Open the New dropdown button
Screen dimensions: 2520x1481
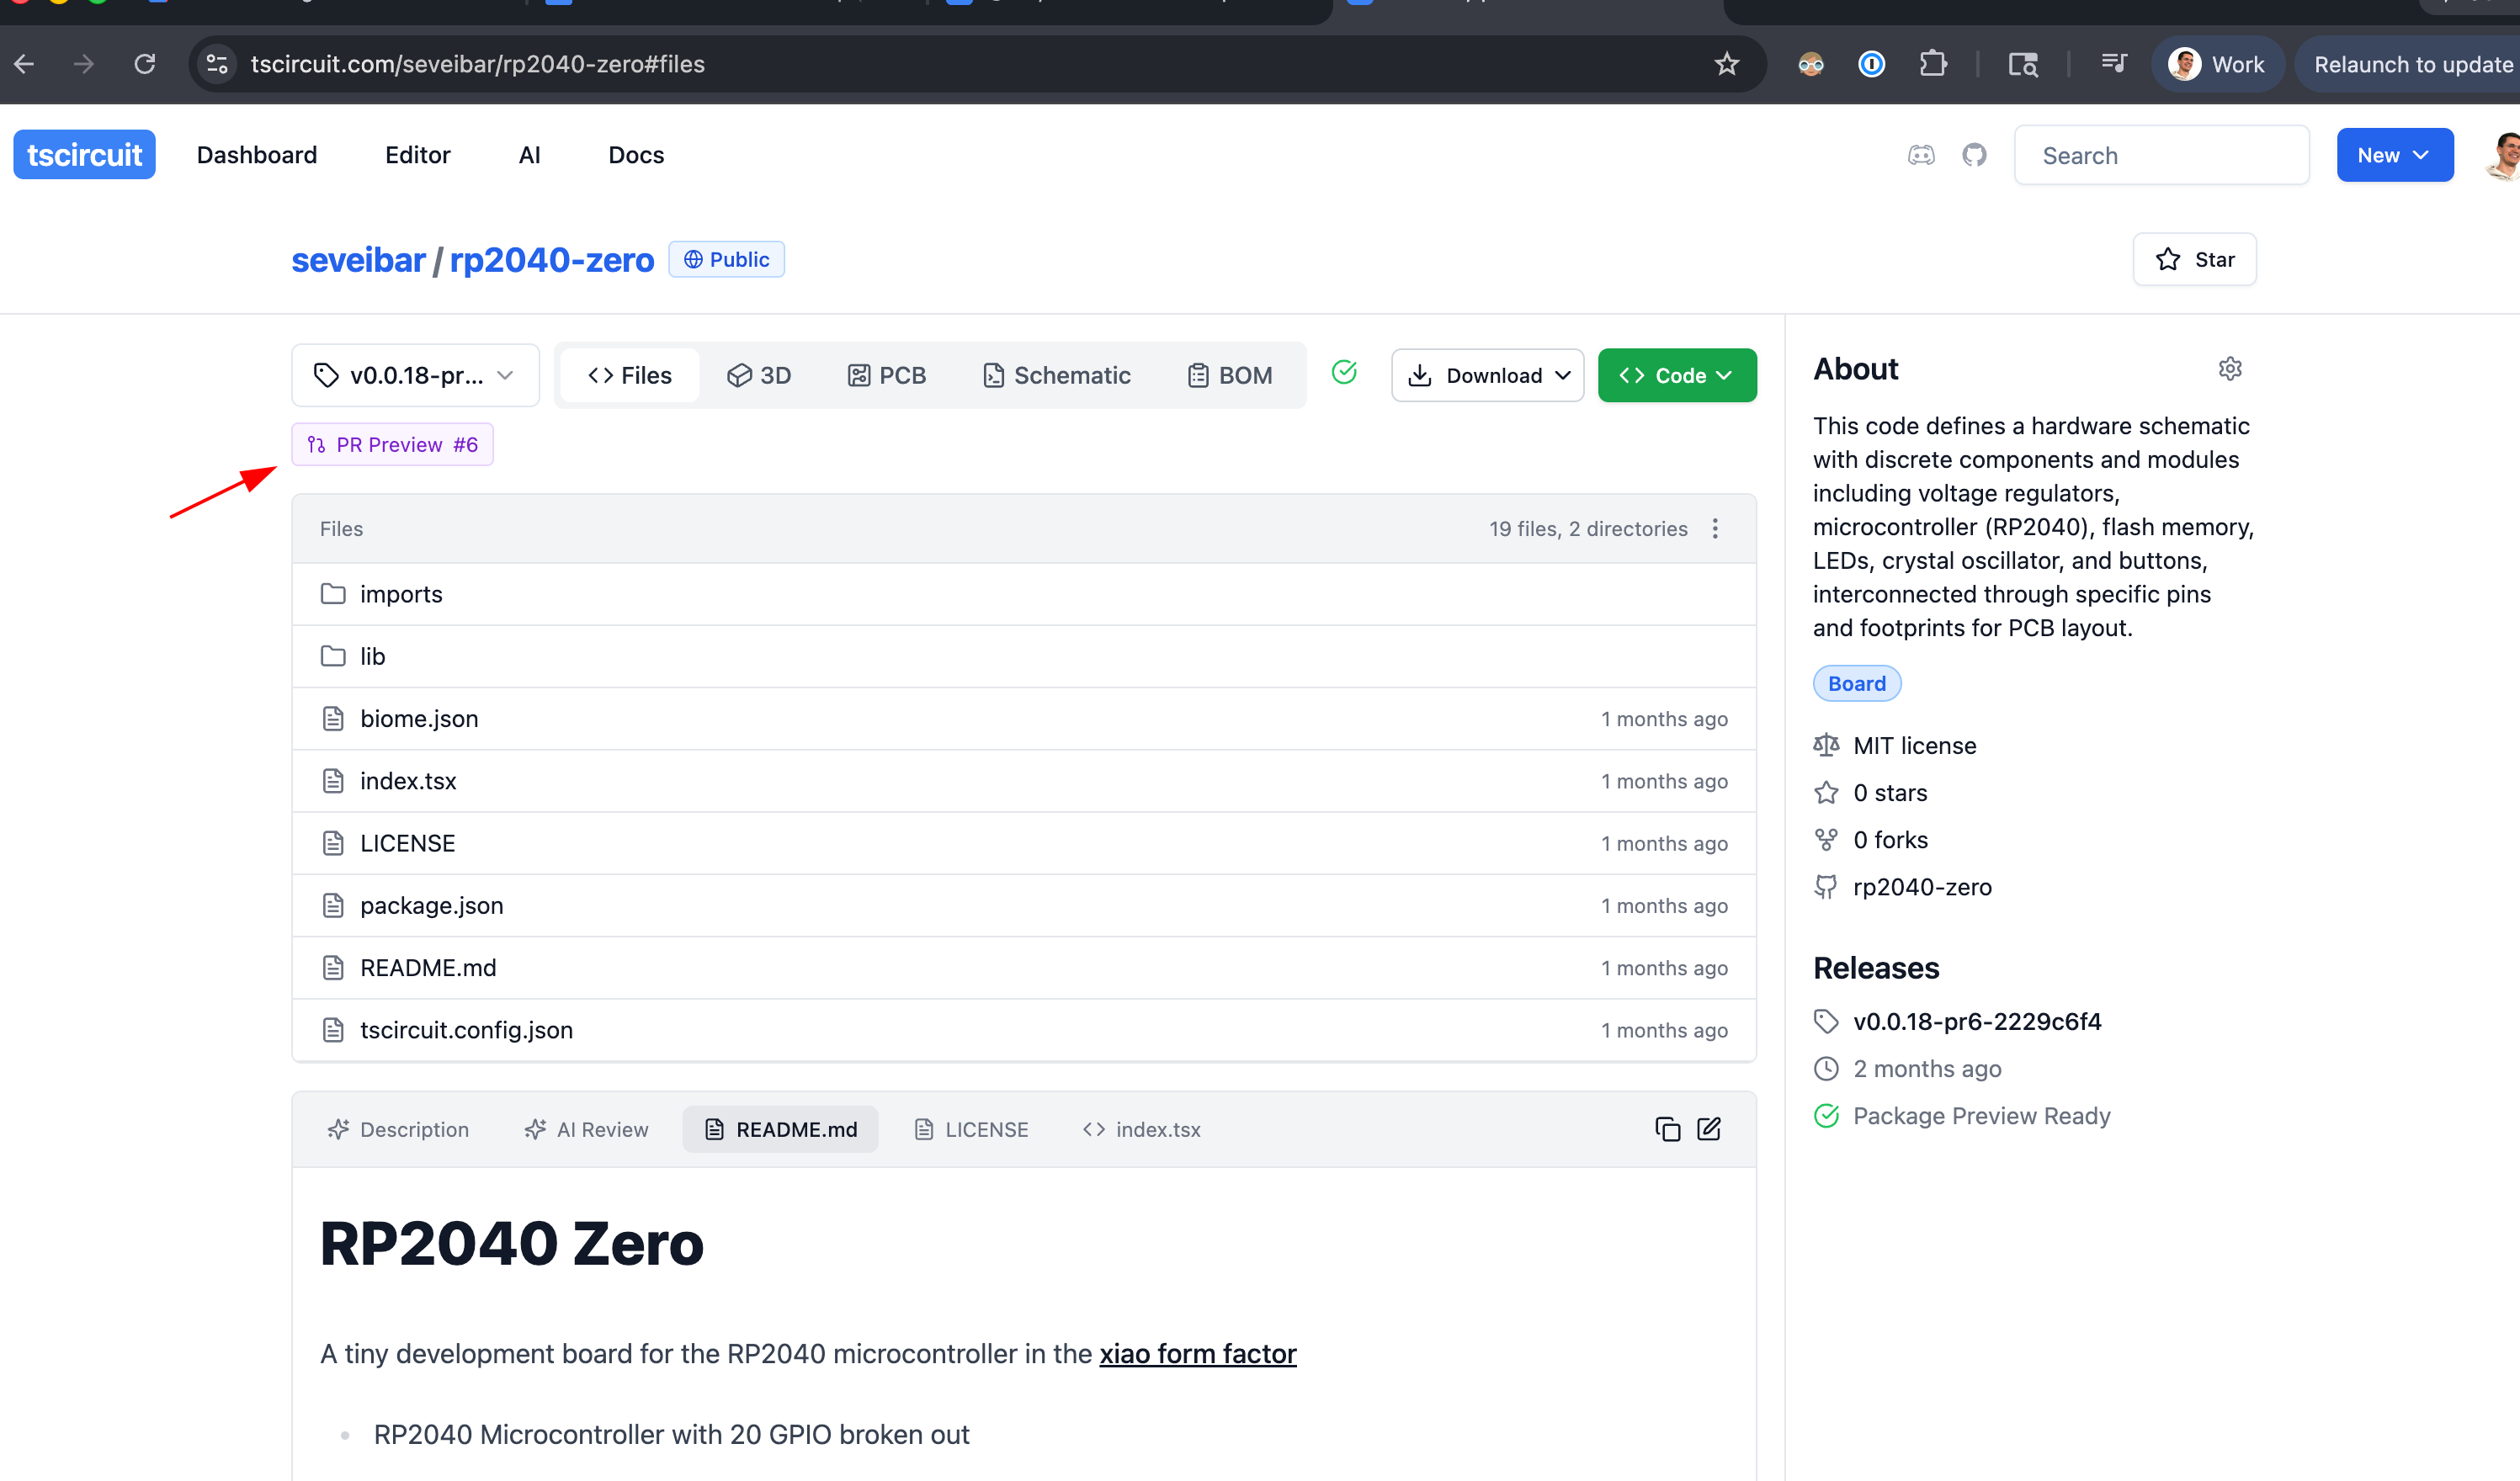pos(2393,155)
